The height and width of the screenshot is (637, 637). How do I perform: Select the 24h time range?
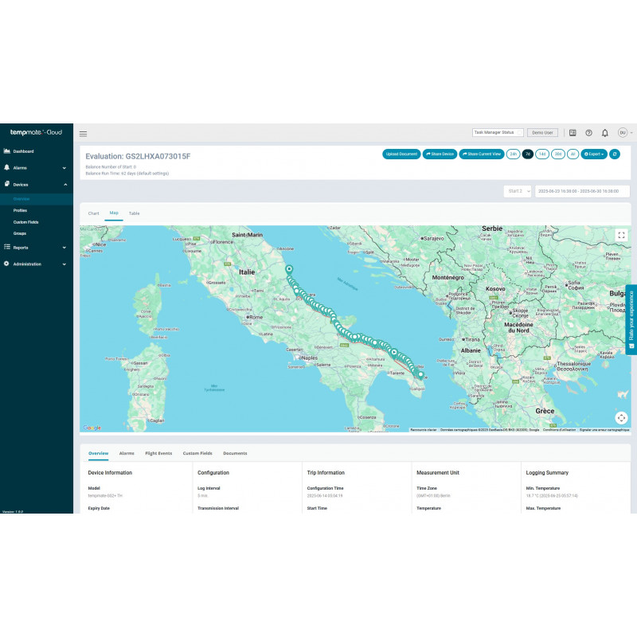click(513, 154)
